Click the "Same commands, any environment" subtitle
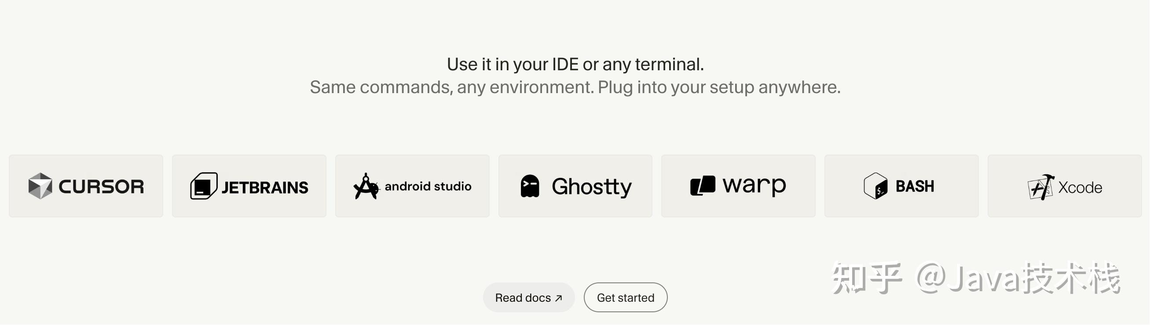 [x=575, y=87]
